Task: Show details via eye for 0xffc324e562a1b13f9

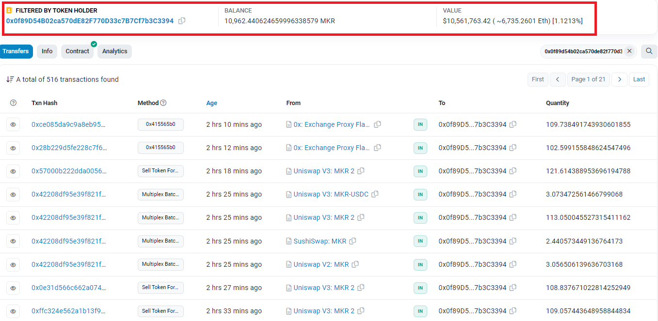Action: pyautogui.click(x=13, y=311)
